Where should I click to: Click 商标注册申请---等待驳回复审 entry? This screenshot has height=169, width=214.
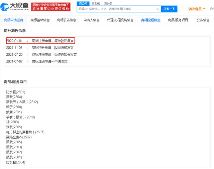point(53,41)
